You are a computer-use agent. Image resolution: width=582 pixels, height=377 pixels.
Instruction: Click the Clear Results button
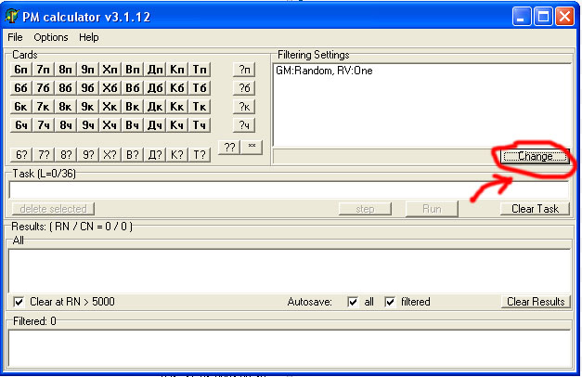click(536, 302)
